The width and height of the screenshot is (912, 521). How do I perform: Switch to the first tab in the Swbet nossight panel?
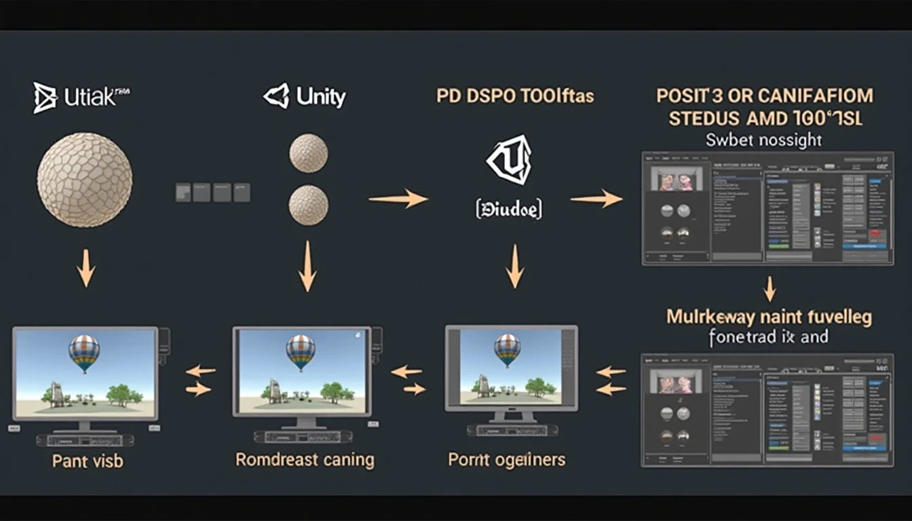point(648,158)
